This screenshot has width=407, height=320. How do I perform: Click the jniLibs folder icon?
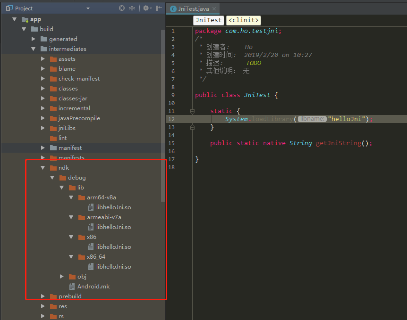(x=53, y=128)
